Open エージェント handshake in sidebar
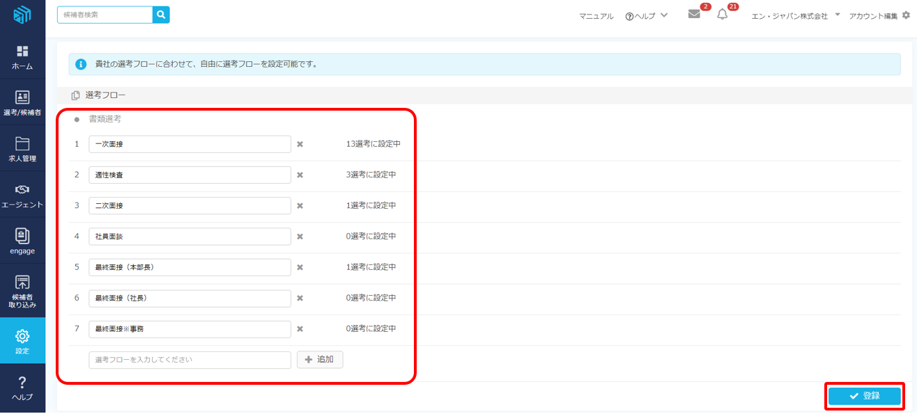 pos(22,196)
